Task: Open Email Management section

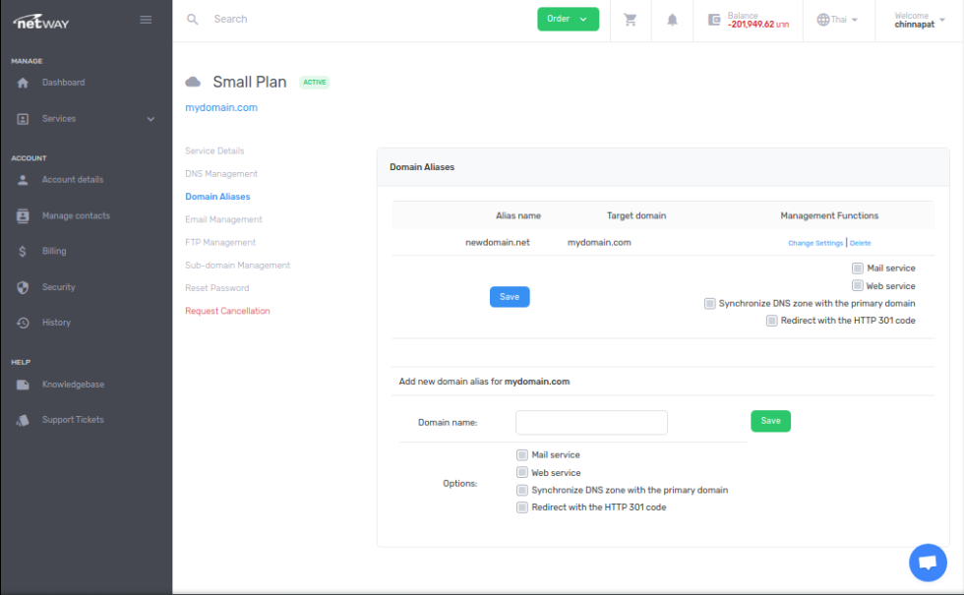Action: (x=223, y=219)
